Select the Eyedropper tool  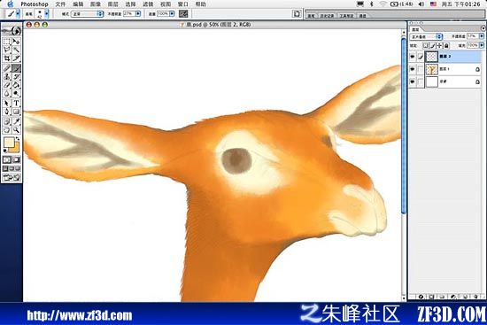pos(16,120)
